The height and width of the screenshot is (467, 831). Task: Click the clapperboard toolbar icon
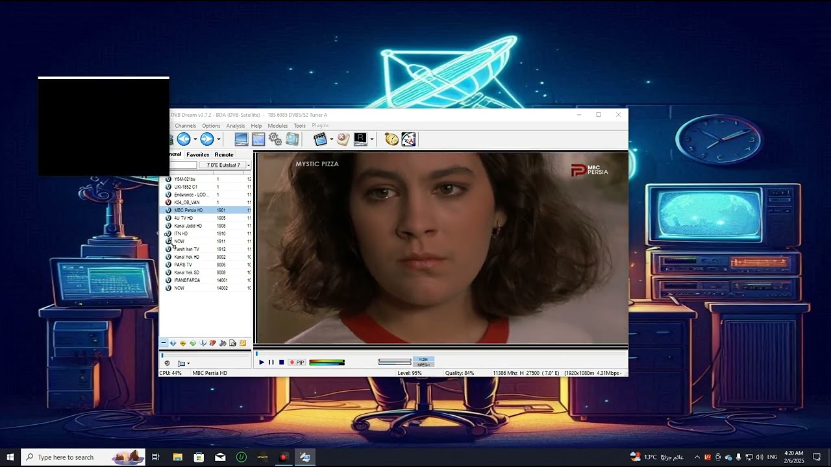pyautogui.click(x=320, y=139)
